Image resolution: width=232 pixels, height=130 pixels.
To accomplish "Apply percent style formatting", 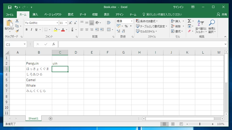I will 126,26.
